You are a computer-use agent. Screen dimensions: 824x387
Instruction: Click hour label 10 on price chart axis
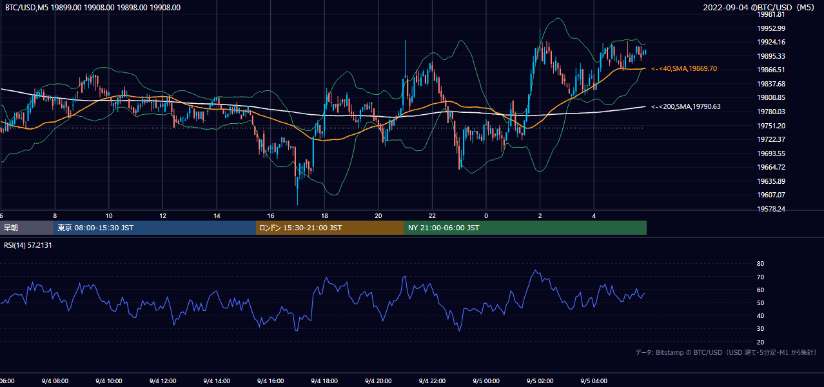[109, 215]
